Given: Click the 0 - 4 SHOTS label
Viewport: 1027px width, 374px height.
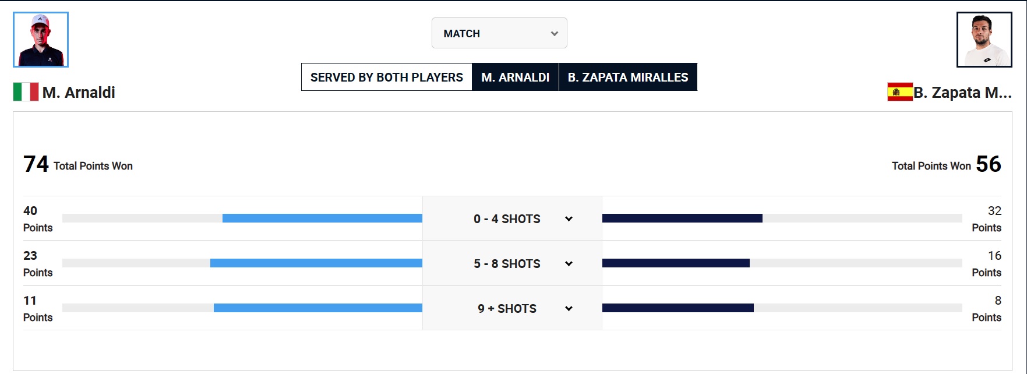Looking at the screenshot, I should coord(507,219).
